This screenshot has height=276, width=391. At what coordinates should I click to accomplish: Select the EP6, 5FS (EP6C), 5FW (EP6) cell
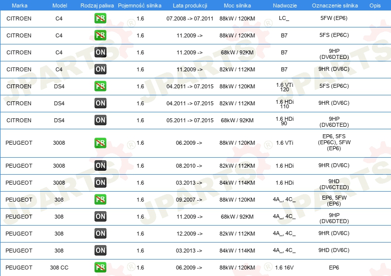[334, 142]
